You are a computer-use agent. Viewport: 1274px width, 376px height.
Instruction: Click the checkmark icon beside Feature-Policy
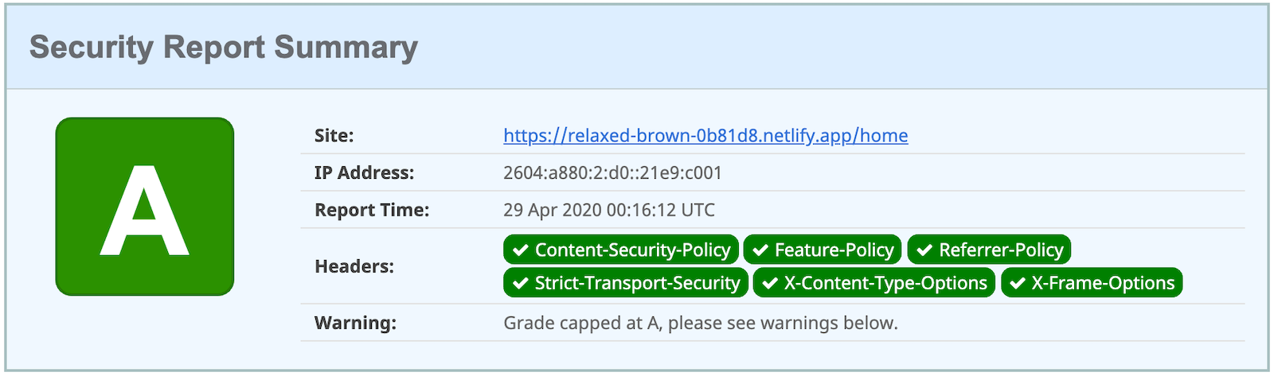tap(760, 250)
